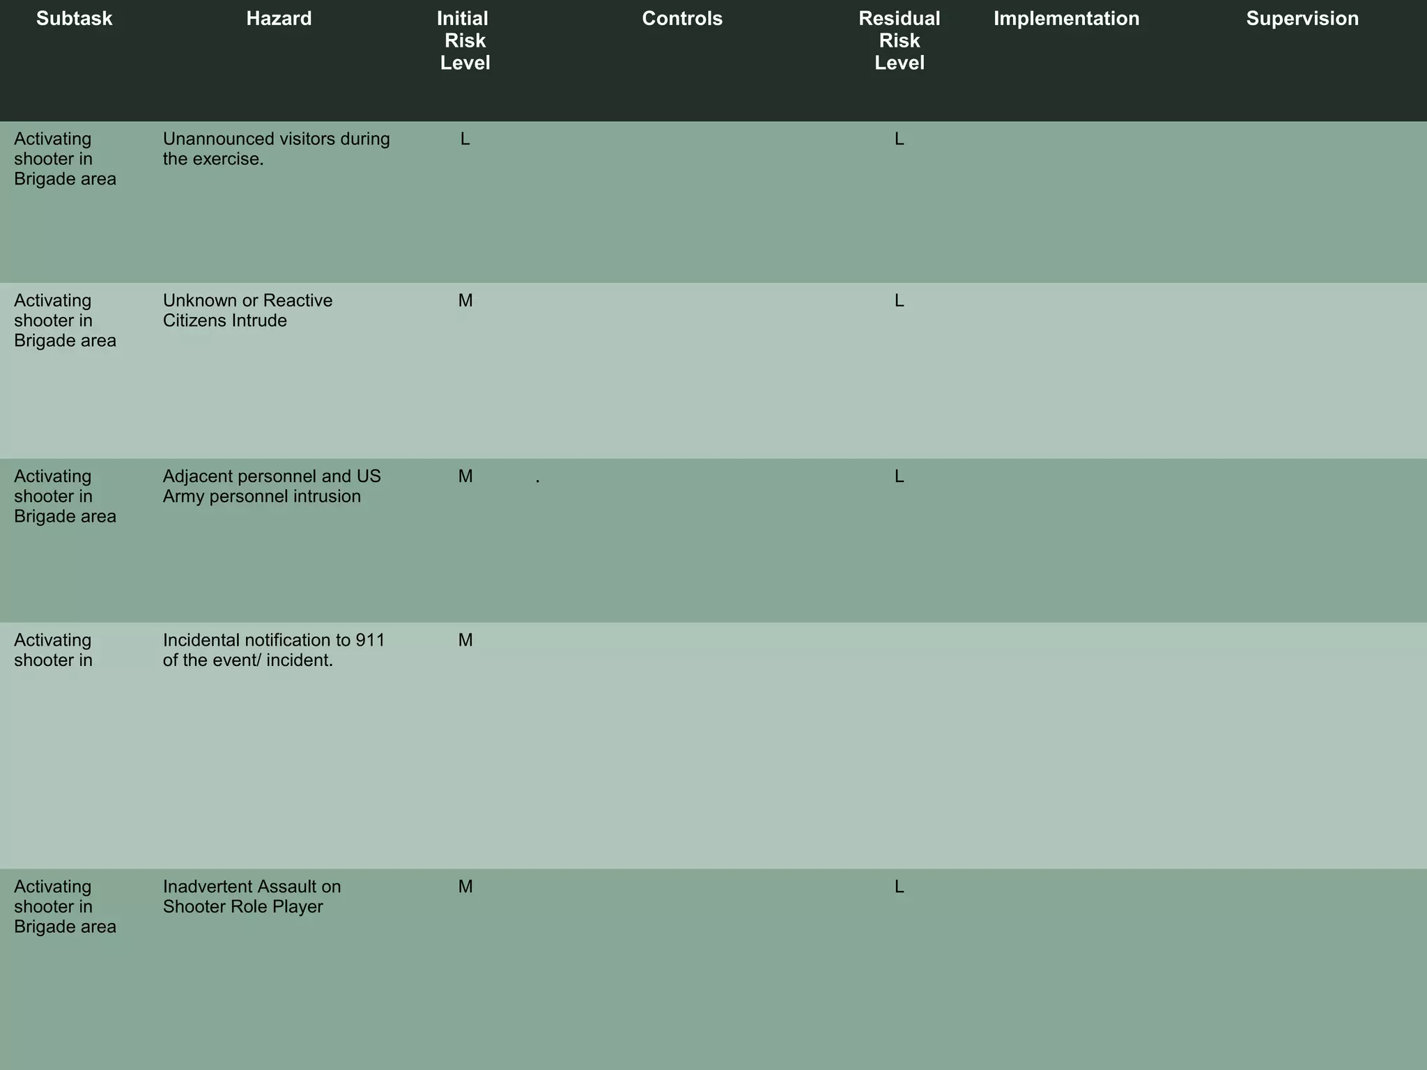Select the 'Unannounced visitors during the exercise' cell
This screenshot has height=1070, width=1427.
(276, 149)
